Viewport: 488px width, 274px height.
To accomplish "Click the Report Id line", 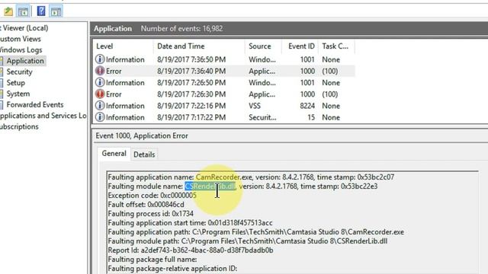I will click(191, 250).
